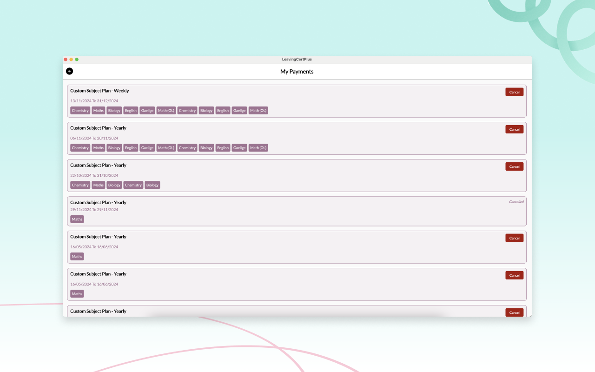This screenshot has width=595, height=372.
Task: Select the Maths tag in the cancelled 29/11/2024 plan
Action: [77, 219]
